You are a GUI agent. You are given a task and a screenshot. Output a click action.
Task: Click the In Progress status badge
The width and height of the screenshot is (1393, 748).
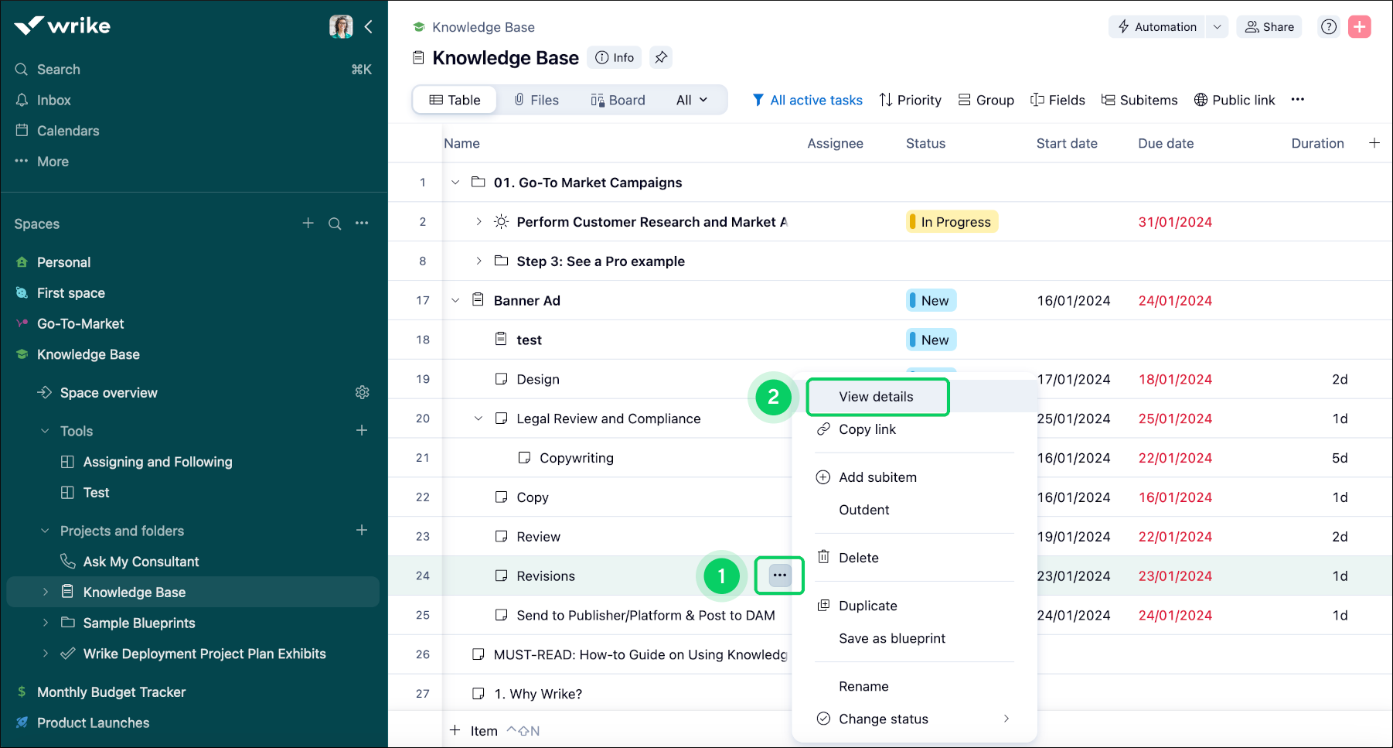(952, 221)
